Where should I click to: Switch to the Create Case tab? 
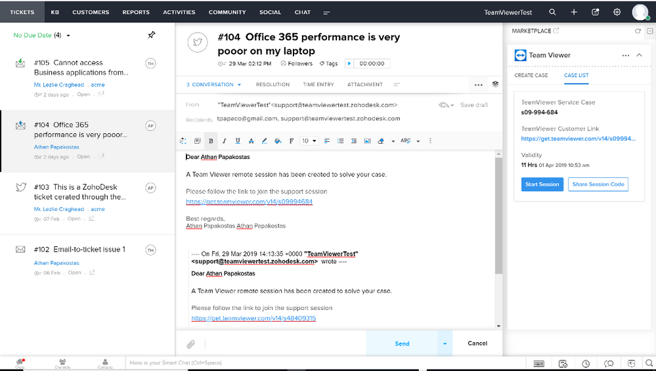point(531,76)
